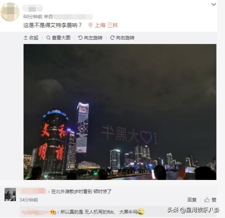Reply to the comment via 回复
Viewport: 225px width, 218px height.
tap(192, 200)
